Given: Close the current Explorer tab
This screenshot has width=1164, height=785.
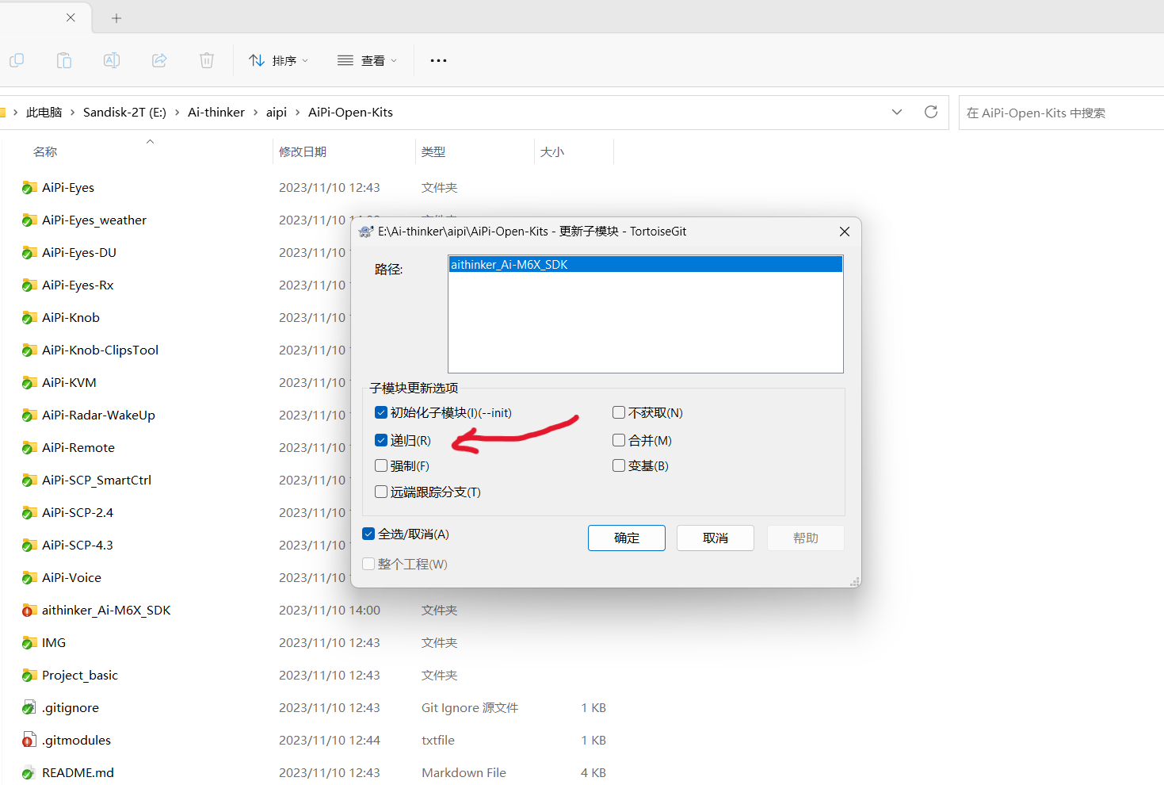Looking at the screenshot, I should (x=71, y=17).
